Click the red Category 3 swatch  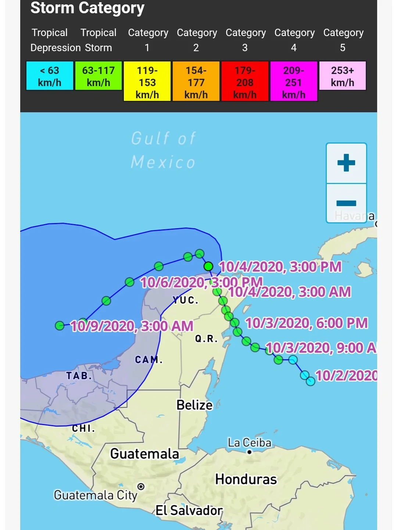pos(245,82)
